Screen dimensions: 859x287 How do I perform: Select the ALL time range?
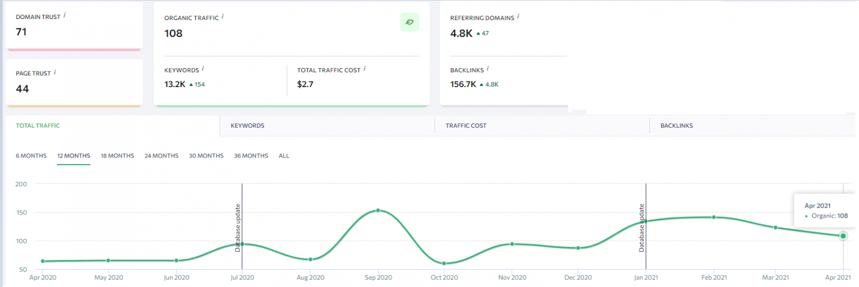284,156
